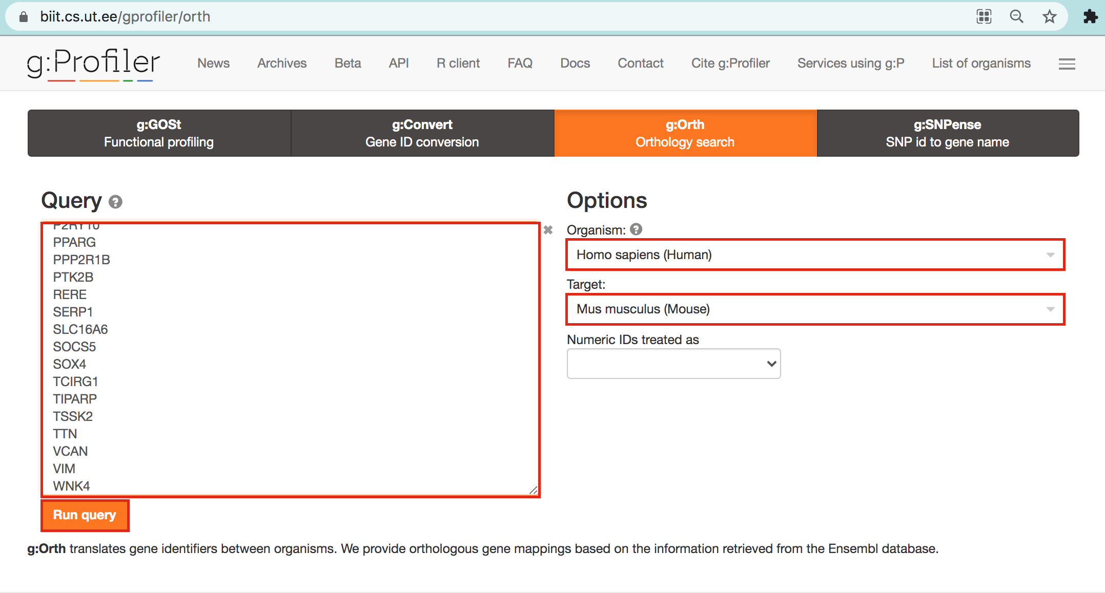Click the g:Profiler logo
Screen dimensions: 1105x593
pos(93,63)
